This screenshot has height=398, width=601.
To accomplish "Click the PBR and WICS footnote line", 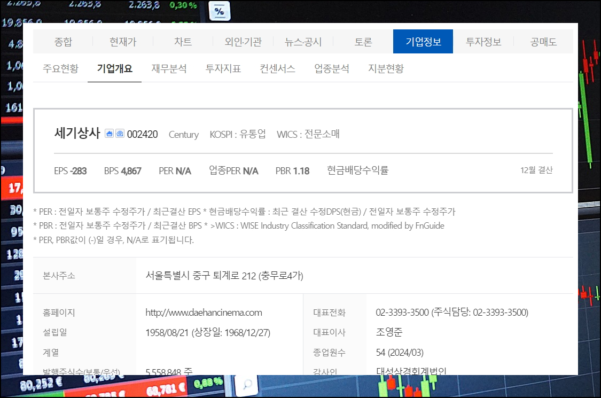I will click(239, 225).
